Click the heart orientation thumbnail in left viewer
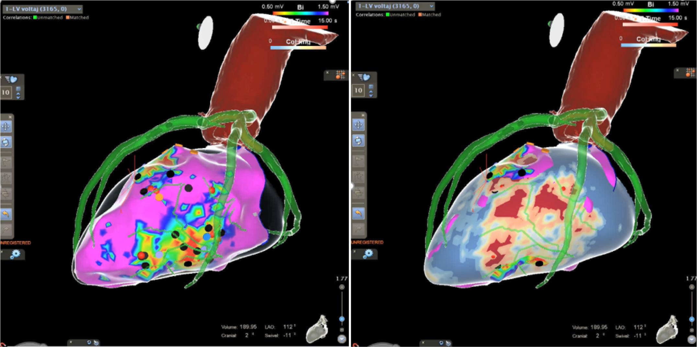The height and width of the screenshot is (347, 697). coord(317,329)
